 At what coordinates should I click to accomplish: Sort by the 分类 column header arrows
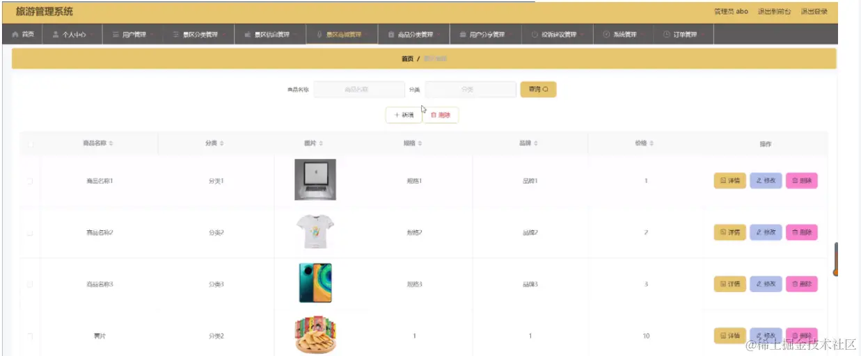pos(221,143)
